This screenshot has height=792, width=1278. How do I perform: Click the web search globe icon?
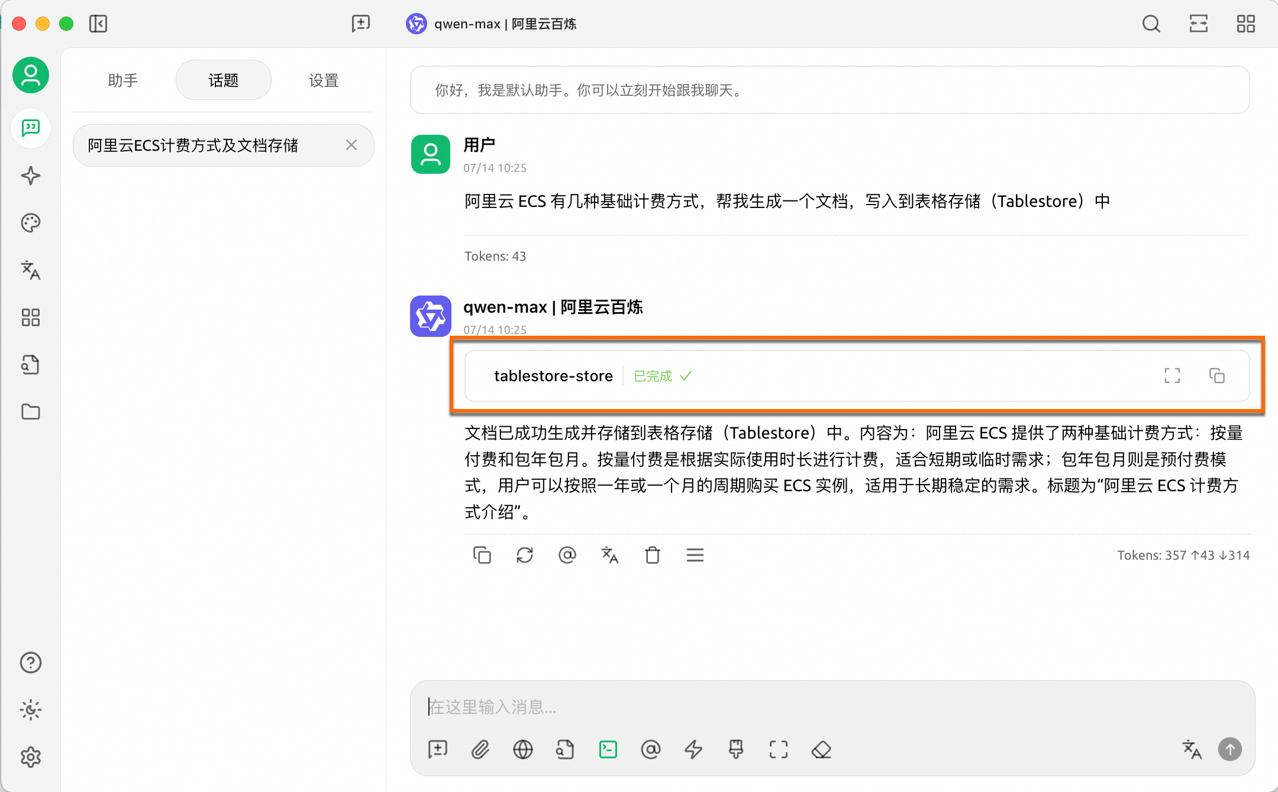(x=522, y=749)
